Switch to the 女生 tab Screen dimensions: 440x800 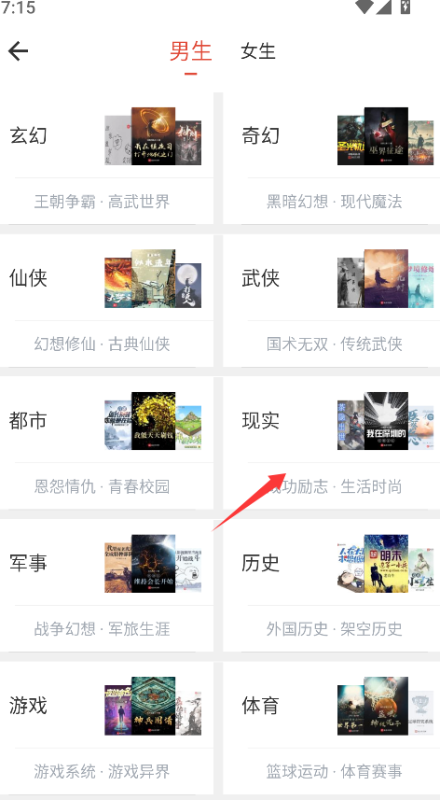pyautogui.click(x=258, y=51)
